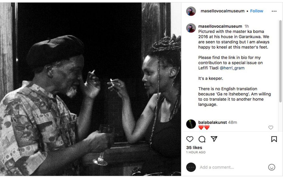
Task: Click the black-and-white post photo
Action: pyautogui.click(x=91, y=89)
